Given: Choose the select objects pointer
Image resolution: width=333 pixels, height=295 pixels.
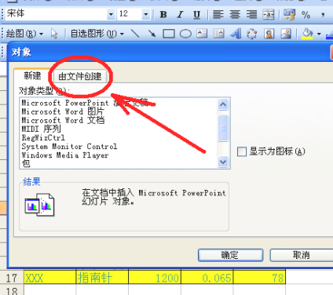Looking at the screenshot, I should [x=54, y=34].
